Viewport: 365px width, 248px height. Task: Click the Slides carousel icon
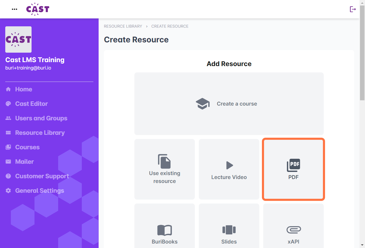(x=229, y=230)
